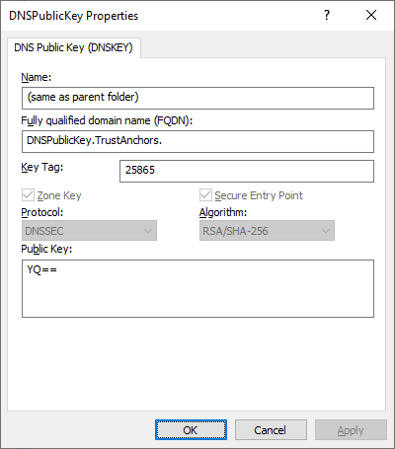The width and height of the screenshot is (395, 449).
Task: Click the Key Tag: label
Action: pos(42,168)
